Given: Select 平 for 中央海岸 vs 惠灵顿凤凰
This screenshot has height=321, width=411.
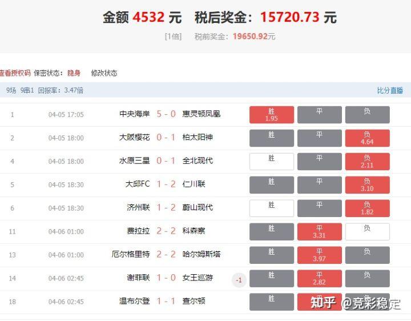Looking at the screenshot, I should [x=320, y=115].
